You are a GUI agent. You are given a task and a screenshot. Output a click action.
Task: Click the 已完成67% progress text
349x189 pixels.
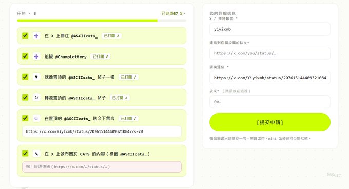pyautogui.click(x=173, y=13)
